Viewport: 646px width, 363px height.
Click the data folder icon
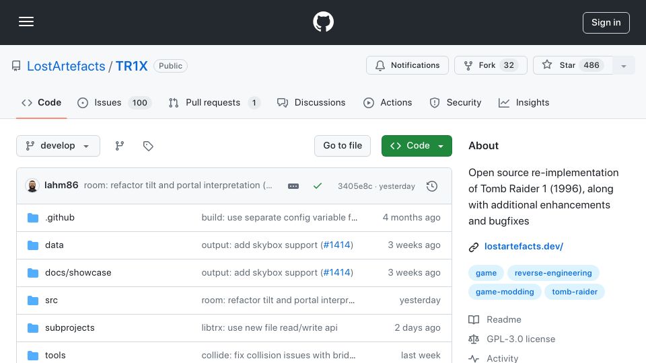[x=33, y=245]
